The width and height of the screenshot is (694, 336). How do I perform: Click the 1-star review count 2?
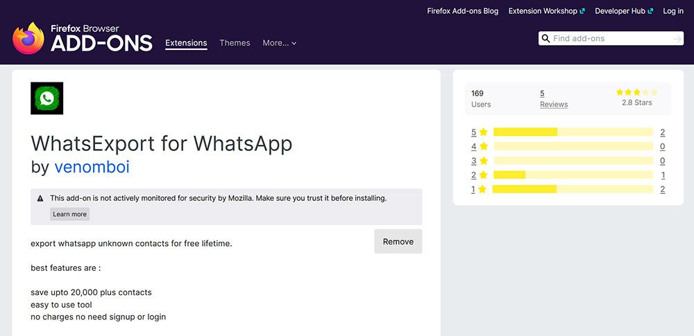(663, 189)
